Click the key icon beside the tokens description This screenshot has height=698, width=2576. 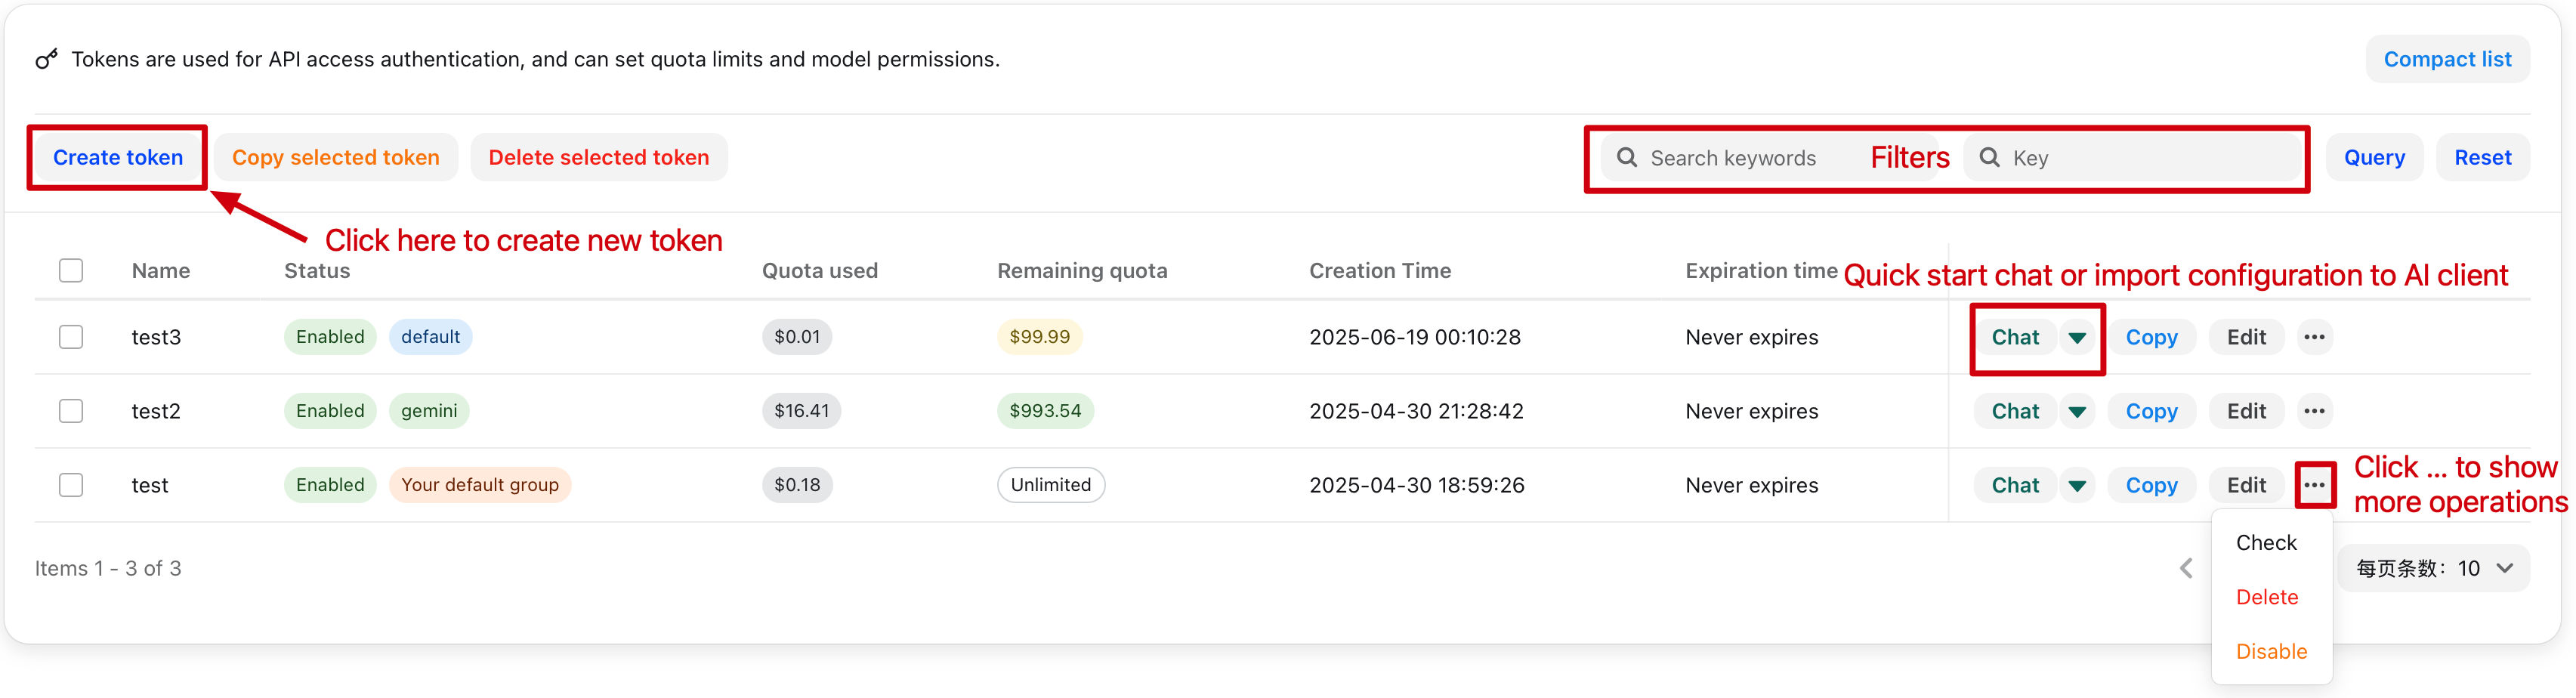(46, 58)
